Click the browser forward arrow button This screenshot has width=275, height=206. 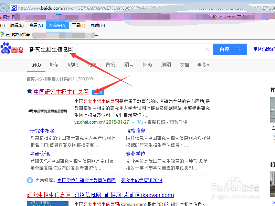click(x=4, y=8)
